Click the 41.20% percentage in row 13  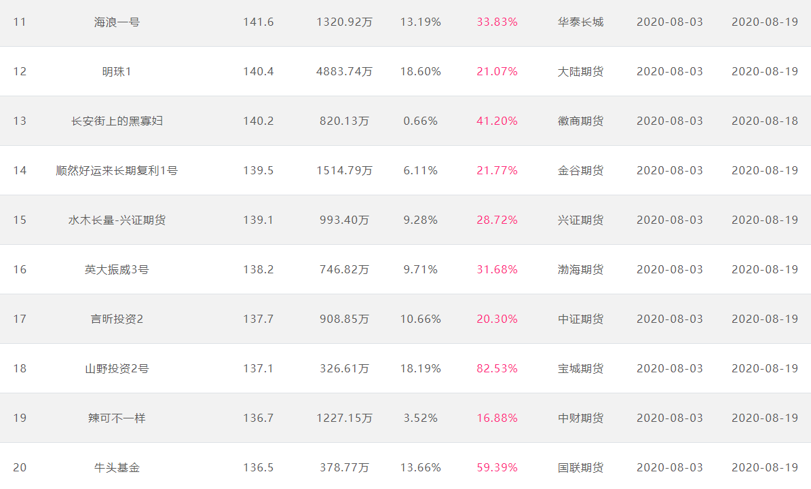click(x=497, y=121)
